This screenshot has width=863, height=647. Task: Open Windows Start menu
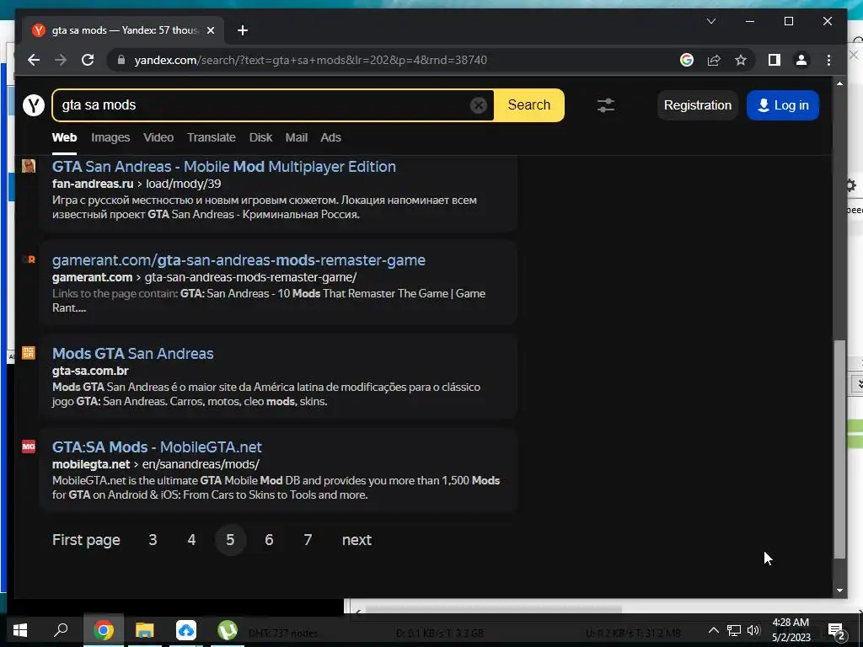[x=20, y=630]
